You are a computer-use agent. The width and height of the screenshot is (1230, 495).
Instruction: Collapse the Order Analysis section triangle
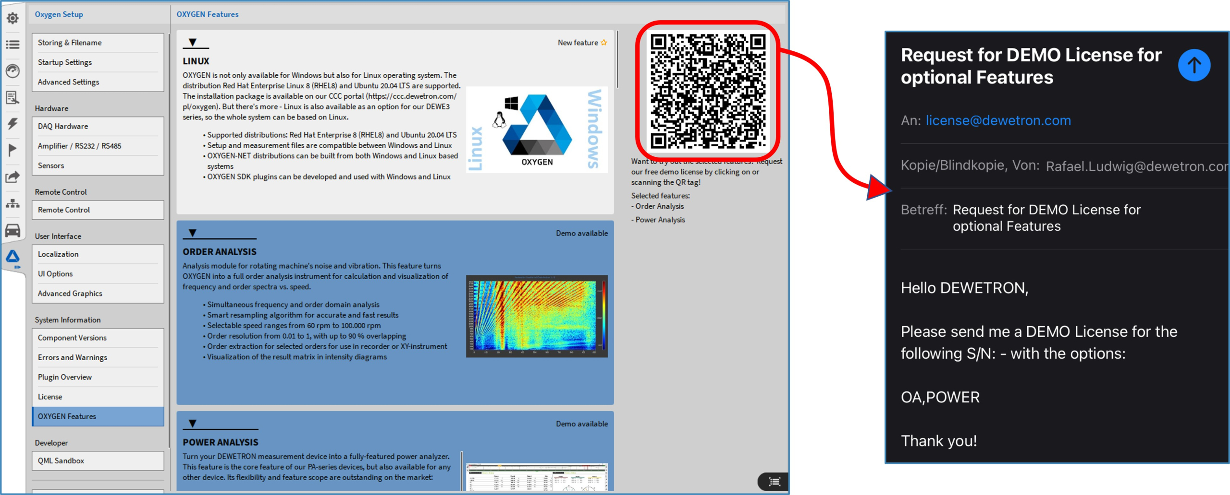click(193, 233)
